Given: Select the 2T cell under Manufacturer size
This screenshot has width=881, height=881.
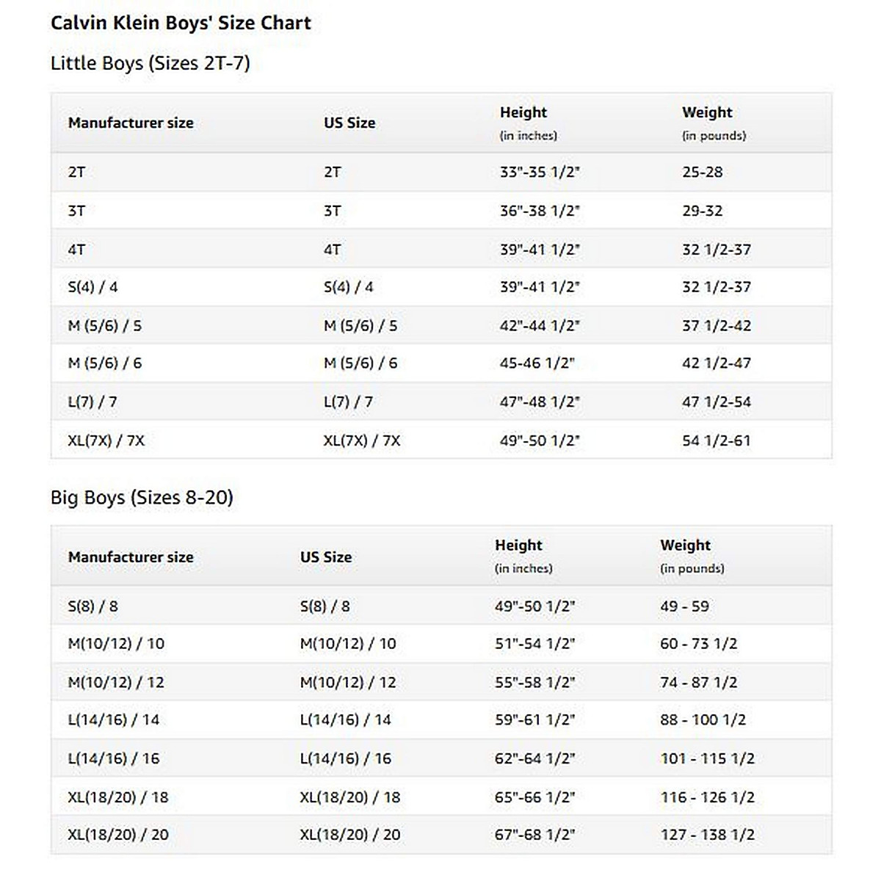Looking at the screenshot, I should [x=76, y=173].
